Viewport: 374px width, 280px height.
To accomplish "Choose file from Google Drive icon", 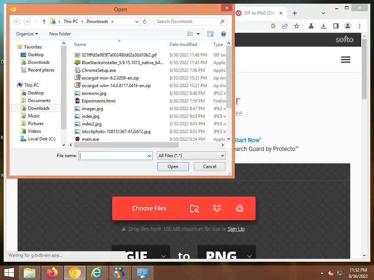I will pyautogui.click(x=240, y=208).
